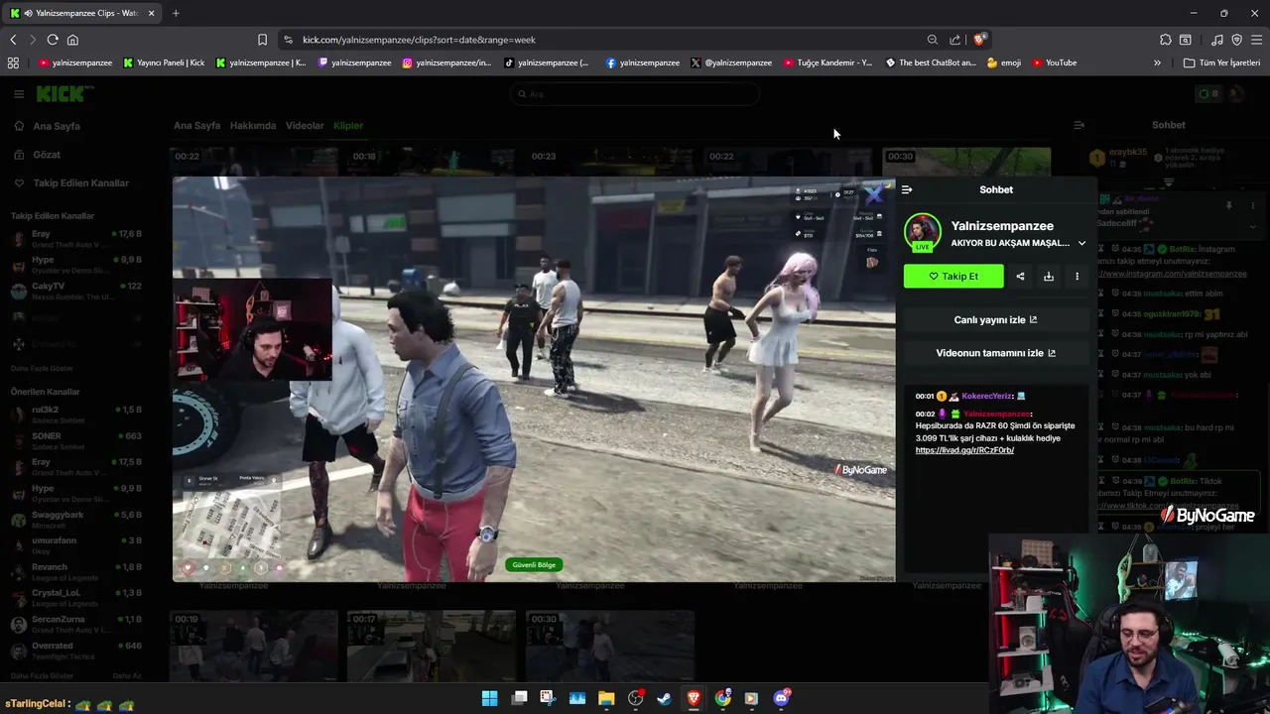Switch to the Videolar tab
This screenshot has height=714, width=1270.
[305, 126]
